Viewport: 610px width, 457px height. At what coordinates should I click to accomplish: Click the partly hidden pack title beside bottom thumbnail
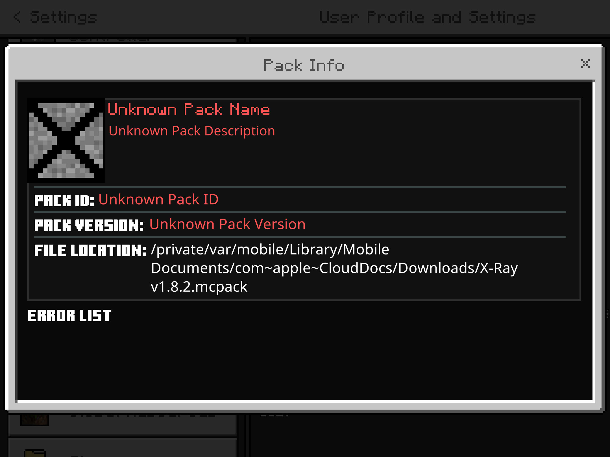[143, 415]
